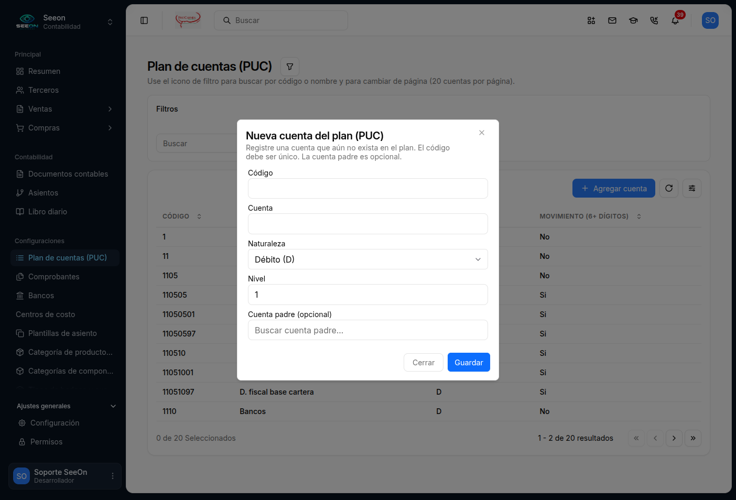Open Permisos in the sidebar
Viewport: 736px width, 500px height.
[65, 442]
